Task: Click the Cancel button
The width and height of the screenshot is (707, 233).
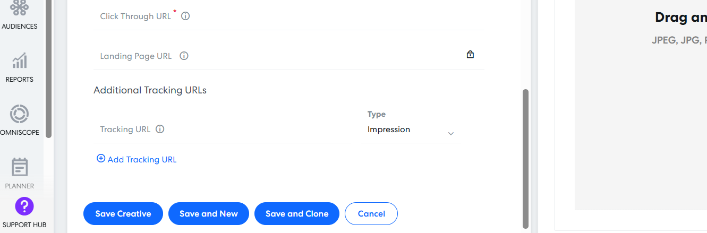Action: (x=371, y=214)
